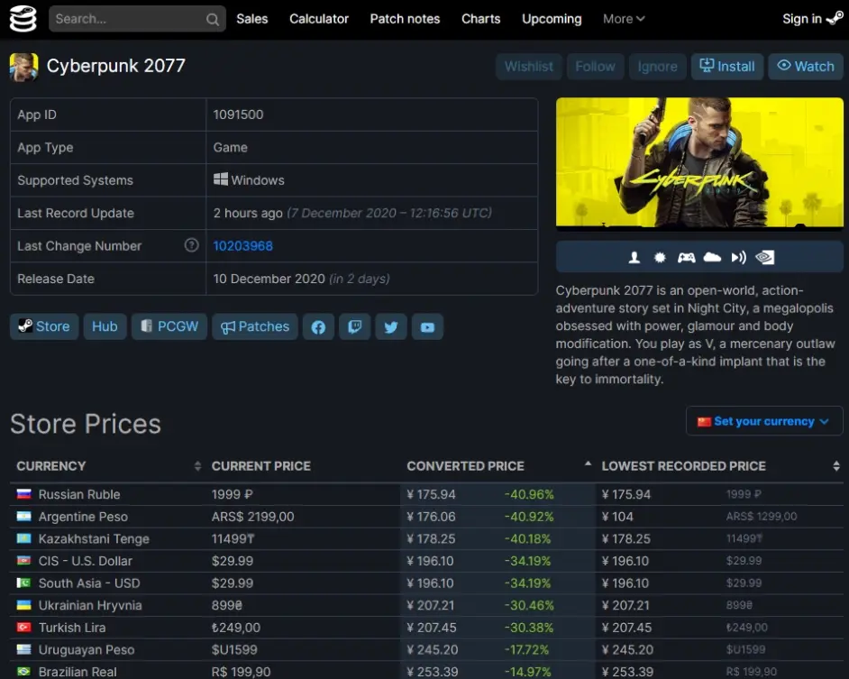
Task: Click the Nvidia GeForce icon
Action: tap(764, 257)
